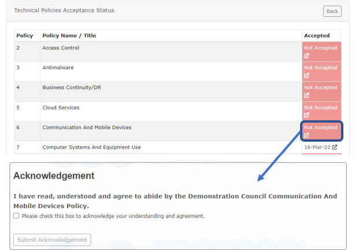The image size is (359, 251).
Task: Open external link icon for Access Control policy
Action: (306, 56)
